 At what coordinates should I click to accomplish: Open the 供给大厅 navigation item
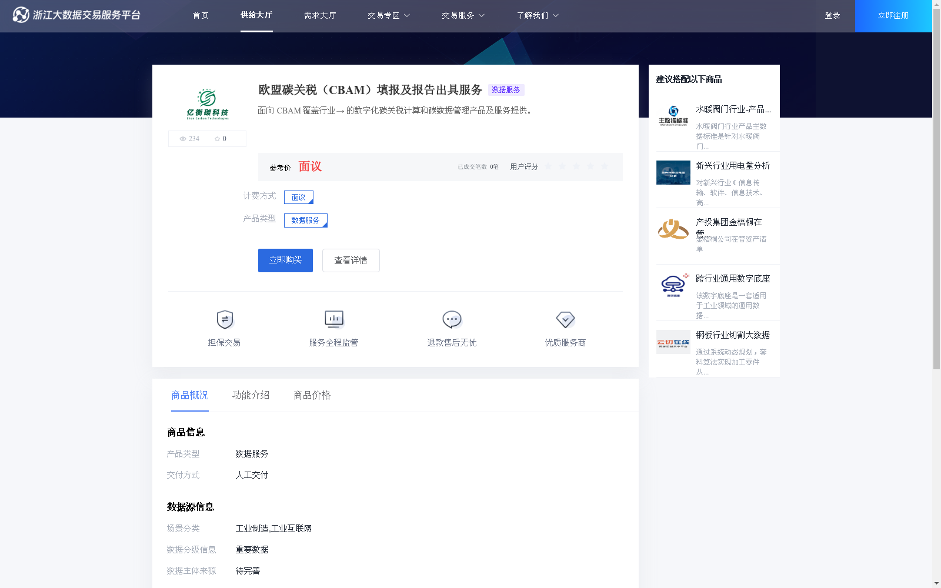coord(256,15)
